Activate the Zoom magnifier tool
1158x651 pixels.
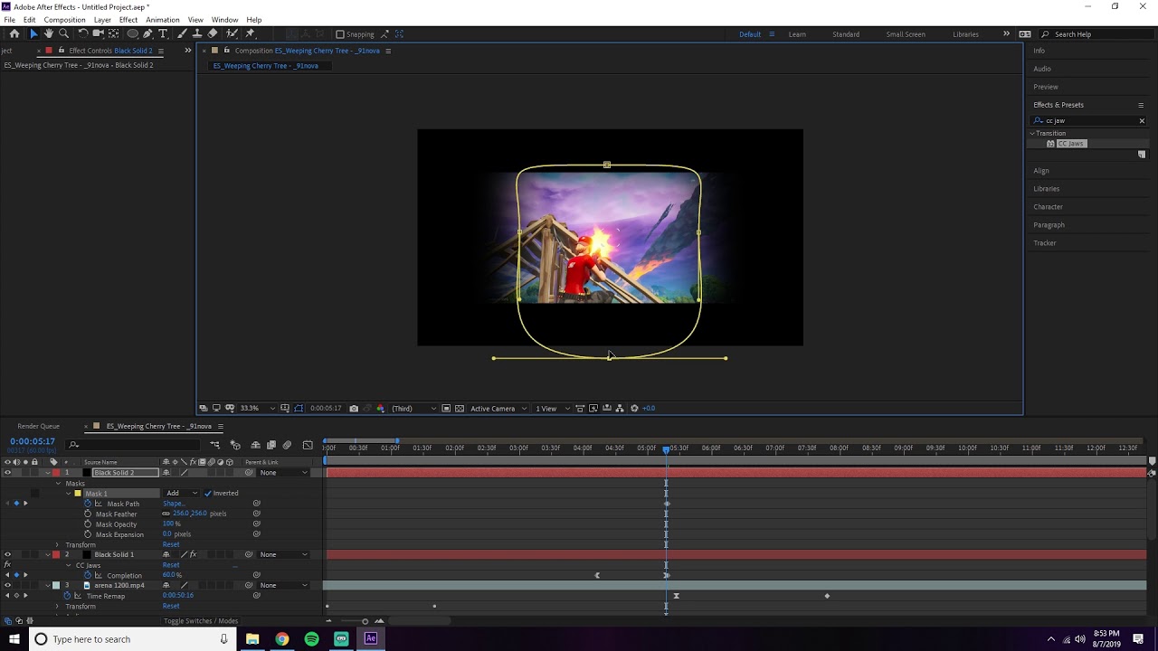pyautogui.click(x=63, y=34)
